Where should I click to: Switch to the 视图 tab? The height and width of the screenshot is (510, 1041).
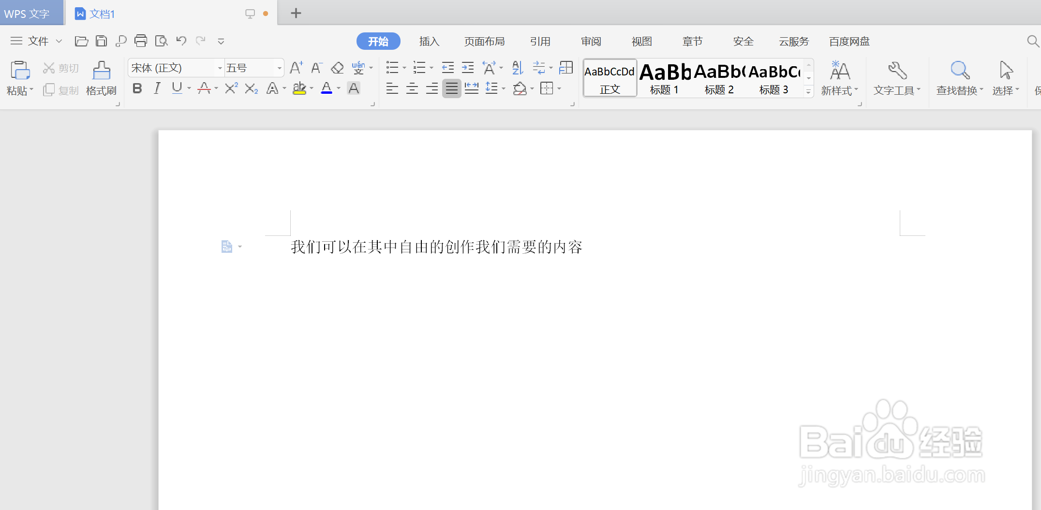point(641,42)
